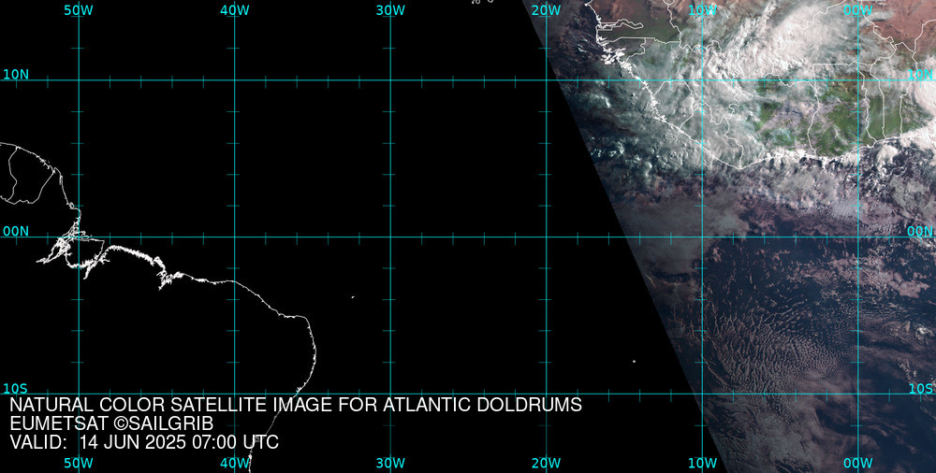Click the 00N equator label on the right axis
Screen dimensions: 936x473
[x=920, y=232]
